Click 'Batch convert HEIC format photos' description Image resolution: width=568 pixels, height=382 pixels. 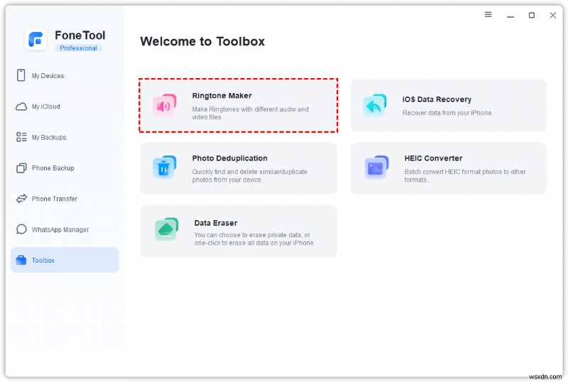point(465,176)
